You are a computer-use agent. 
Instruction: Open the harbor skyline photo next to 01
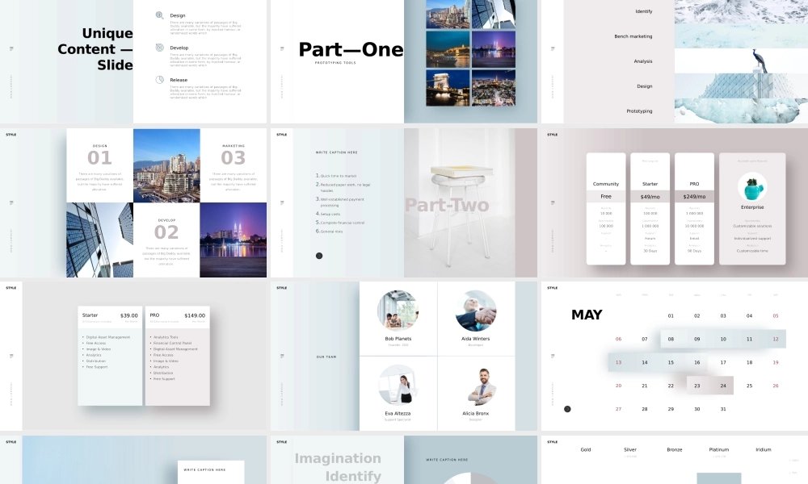[166, 165]
